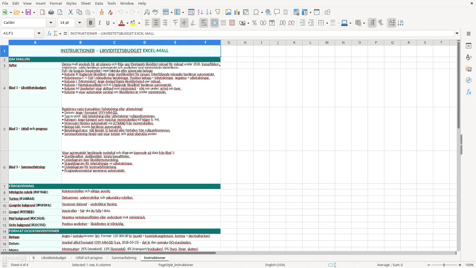Align cell content to top
476x268 pixels.
click(x=176, y=23)
